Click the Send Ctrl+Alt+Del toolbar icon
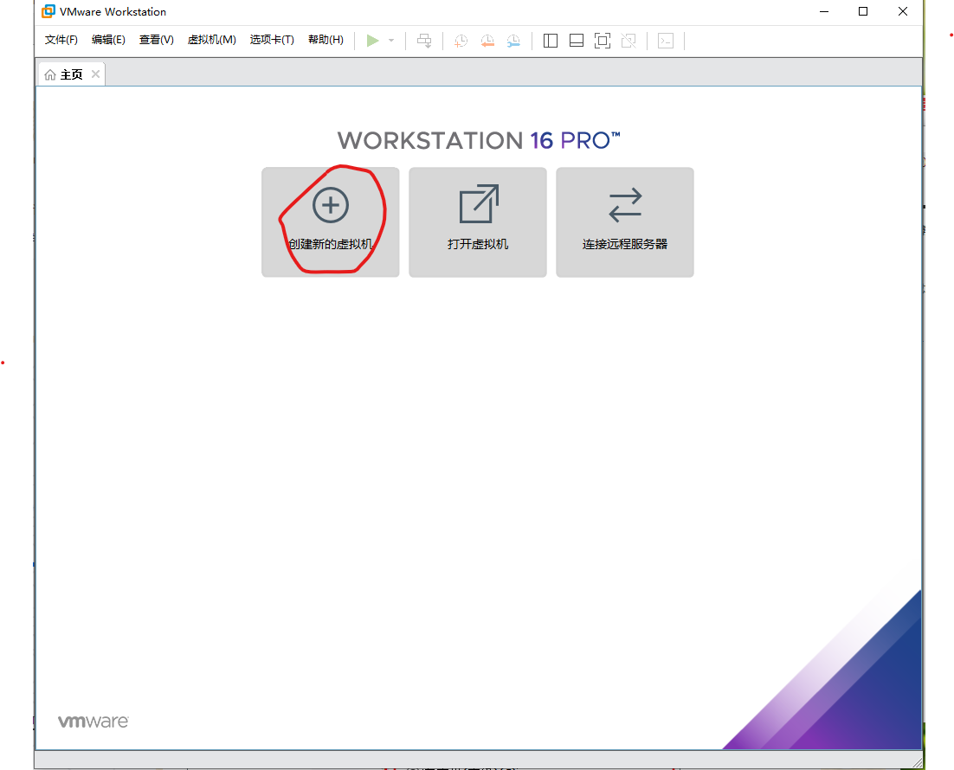The height and width of the screenshot is (770, 954). click(x=424, y=41)
